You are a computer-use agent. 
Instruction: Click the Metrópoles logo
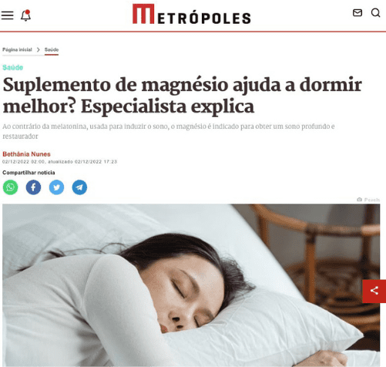(x=192, y=14)
